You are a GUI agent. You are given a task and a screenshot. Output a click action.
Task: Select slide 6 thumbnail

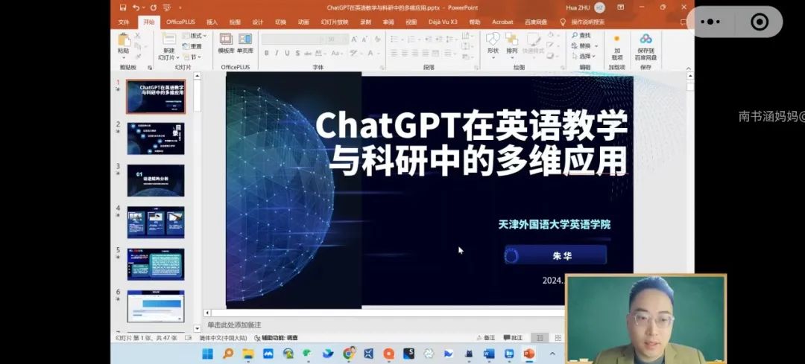click(x=156, y=307)
